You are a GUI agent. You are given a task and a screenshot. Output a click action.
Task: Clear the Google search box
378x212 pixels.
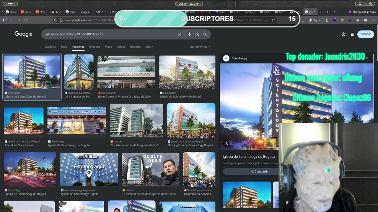pyautogui.click(x=180, y=34)
